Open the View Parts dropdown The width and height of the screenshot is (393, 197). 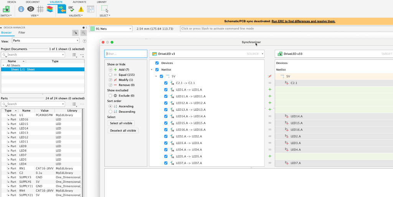click(x=45, y=41)
